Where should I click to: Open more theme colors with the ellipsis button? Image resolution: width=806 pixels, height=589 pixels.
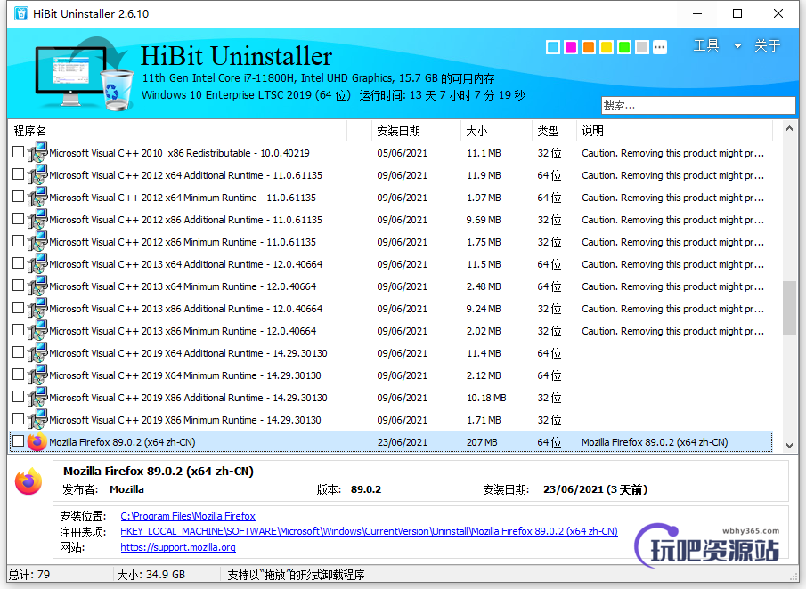pyautogui.click(x=660, y=48)
